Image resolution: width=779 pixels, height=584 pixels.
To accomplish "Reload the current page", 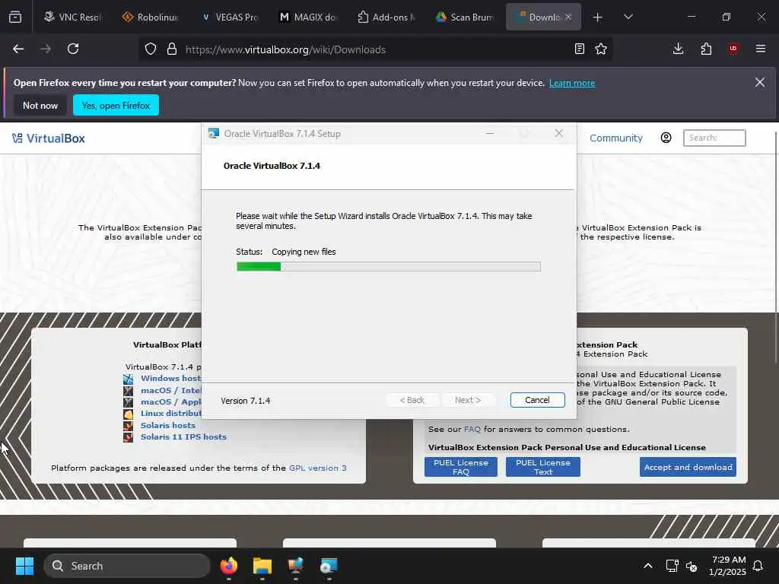I will click(73, 49).
